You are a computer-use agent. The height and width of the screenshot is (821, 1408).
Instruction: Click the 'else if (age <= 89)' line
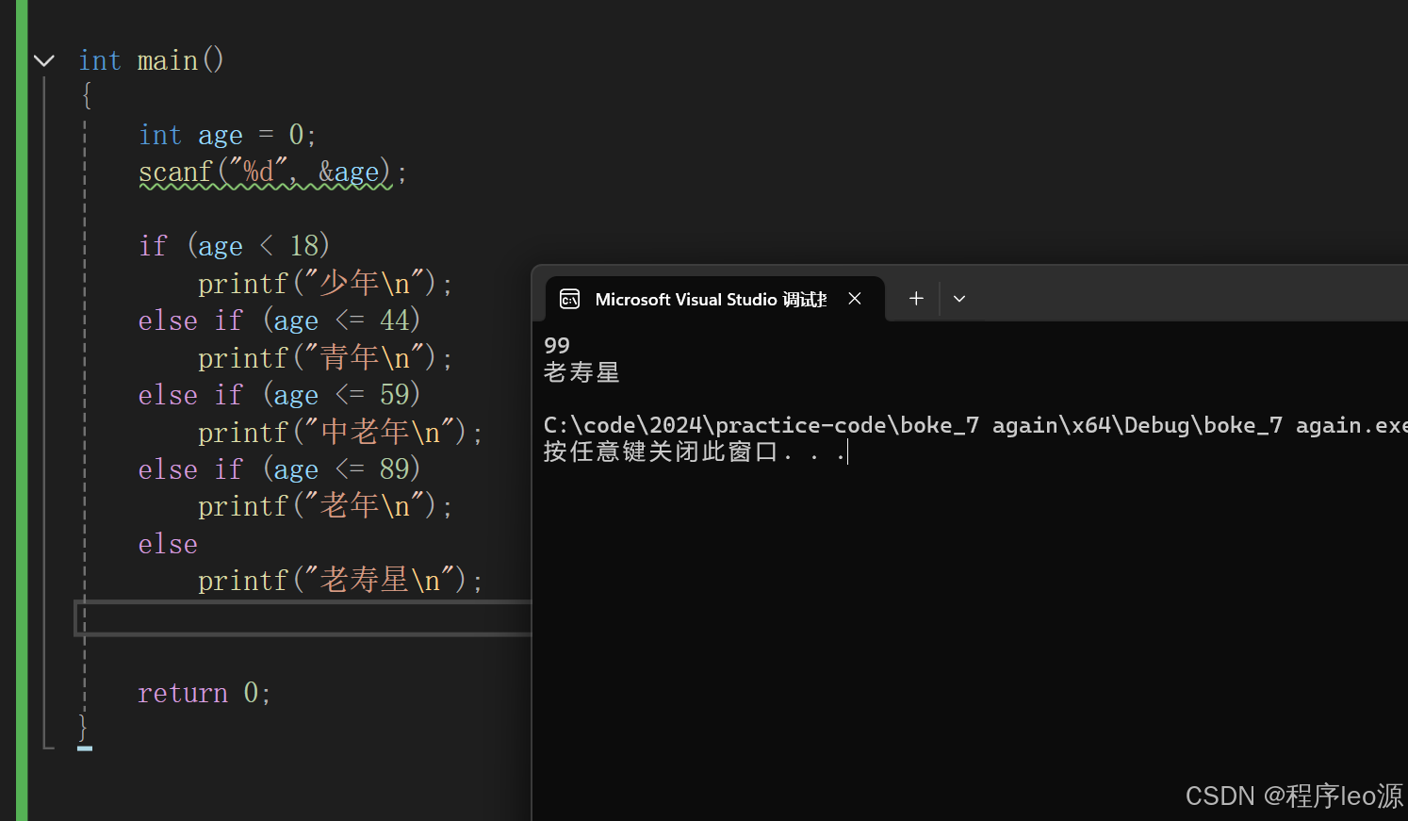coord(279,469)
